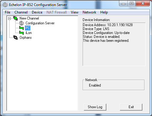Screen dimensions: 152x116
Task: Select the New Channel label
Action: click(x=29, y=18)
